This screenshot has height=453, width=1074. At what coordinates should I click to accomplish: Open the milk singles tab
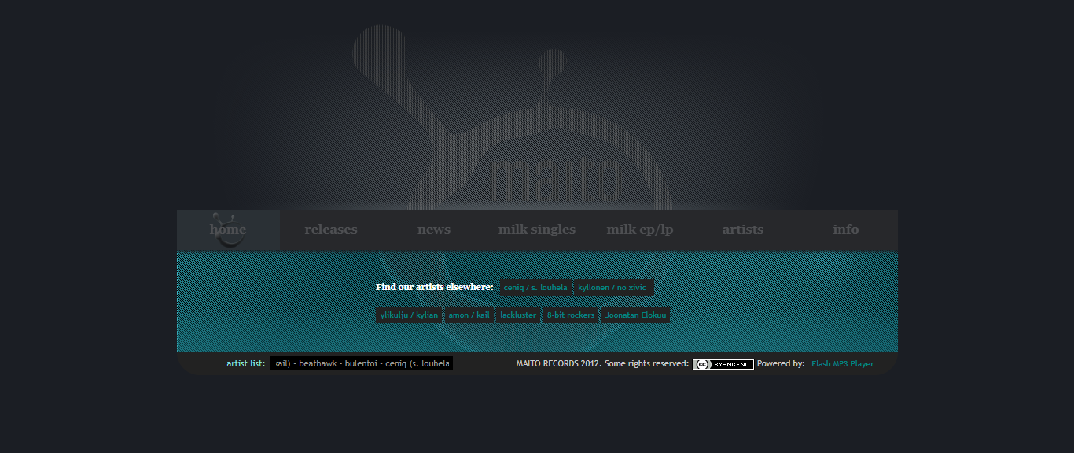(537, 230)
